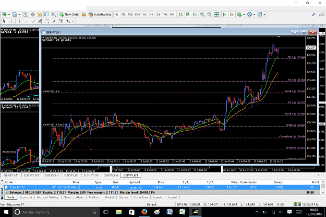Toggle Chart Shift icon
The width and height of the screenshot is (326, 217).
[232, 15]
